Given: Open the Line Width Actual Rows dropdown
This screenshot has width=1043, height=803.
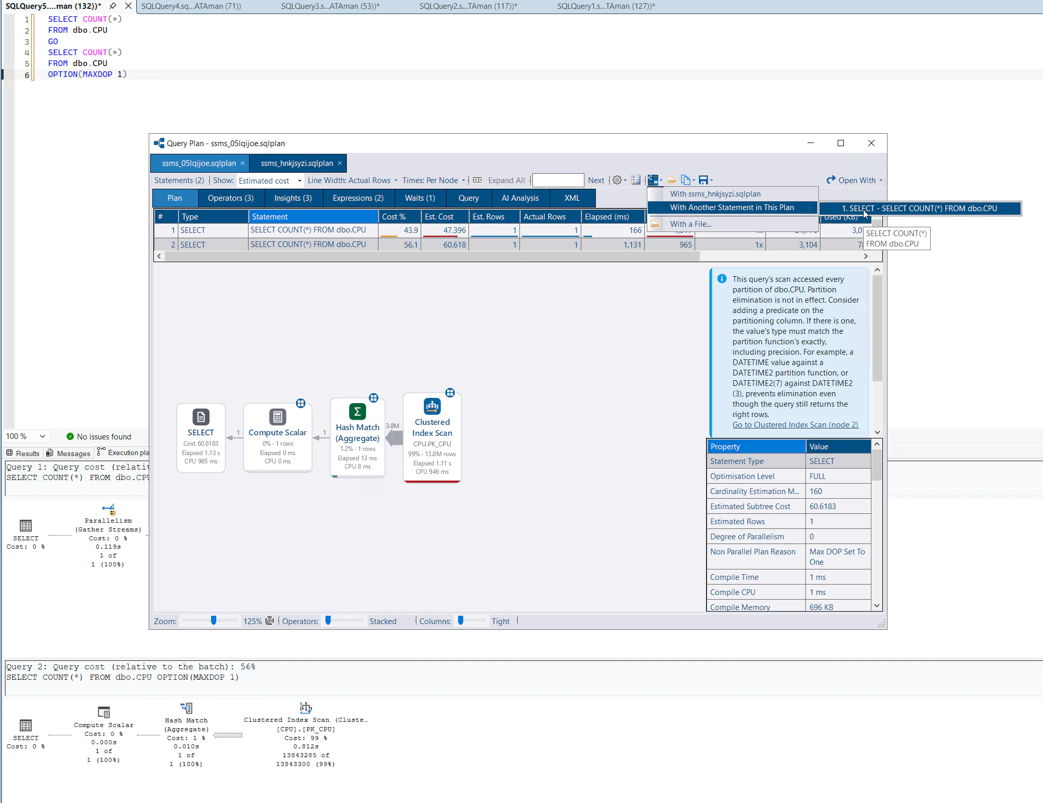Looking at the screenshot, I should pyautogui.click(x=353, y=180).
